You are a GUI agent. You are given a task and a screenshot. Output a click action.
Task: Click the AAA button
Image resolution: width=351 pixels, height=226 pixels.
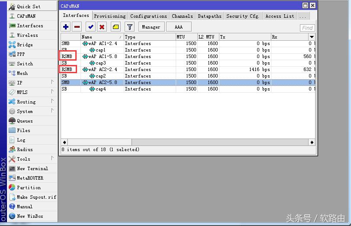tap(179, 27)
